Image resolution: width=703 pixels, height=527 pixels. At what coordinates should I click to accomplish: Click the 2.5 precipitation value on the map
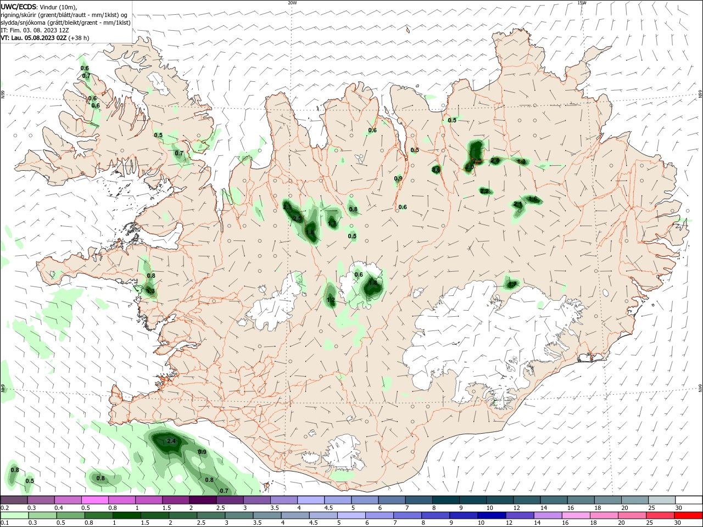(297, 218)
